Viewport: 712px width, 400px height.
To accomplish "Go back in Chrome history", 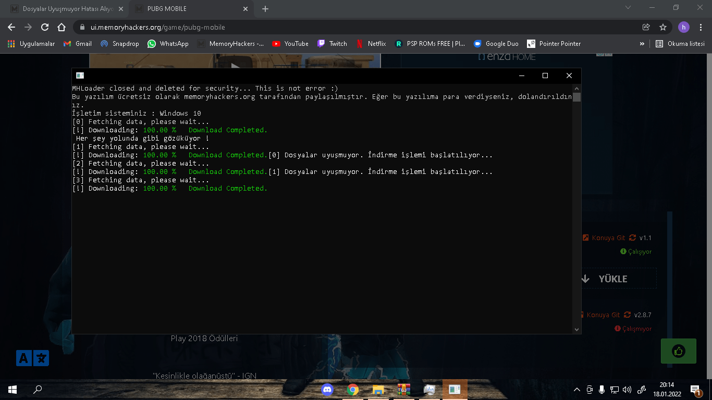I will (11, 27).
